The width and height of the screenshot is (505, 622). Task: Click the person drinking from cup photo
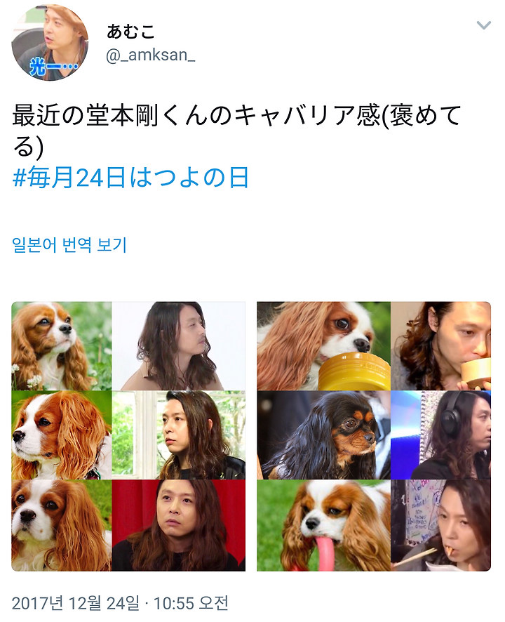[440, 346]
